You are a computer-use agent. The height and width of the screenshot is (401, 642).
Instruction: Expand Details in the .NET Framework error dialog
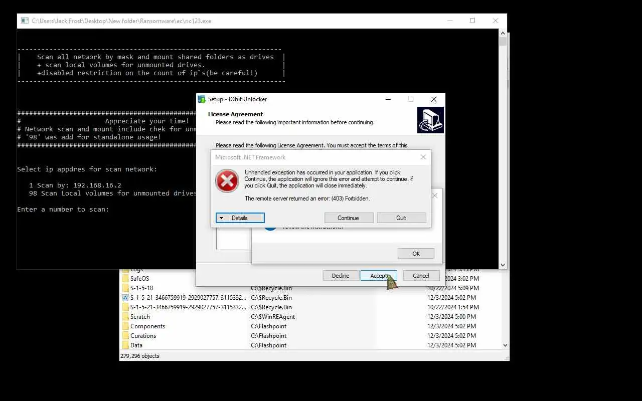pyautogui.click(x=240, y=218)
